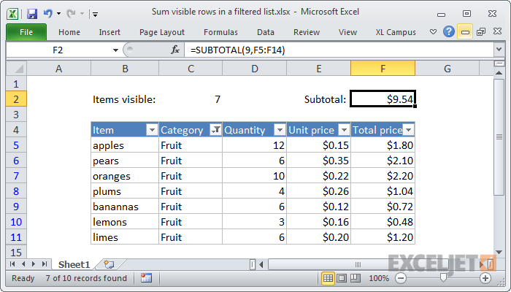Click the workbook restore window icon
The height and width of the screenshot is (292, 511).
coord(481,32)
